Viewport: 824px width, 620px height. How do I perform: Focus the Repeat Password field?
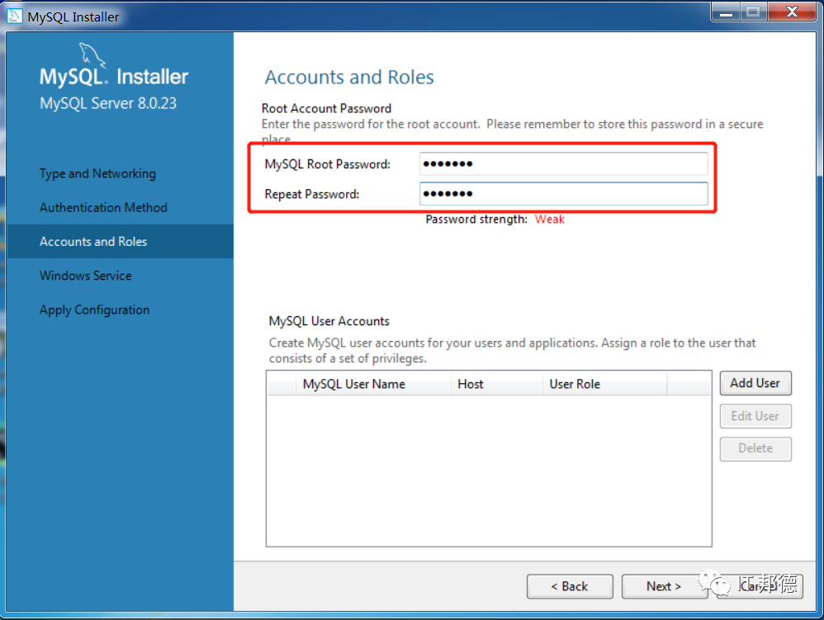563,194
